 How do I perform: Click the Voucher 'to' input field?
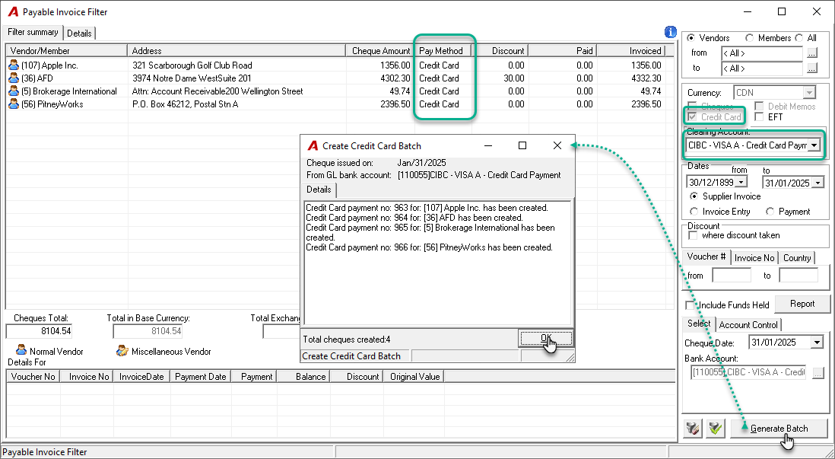tap(798, 275)
